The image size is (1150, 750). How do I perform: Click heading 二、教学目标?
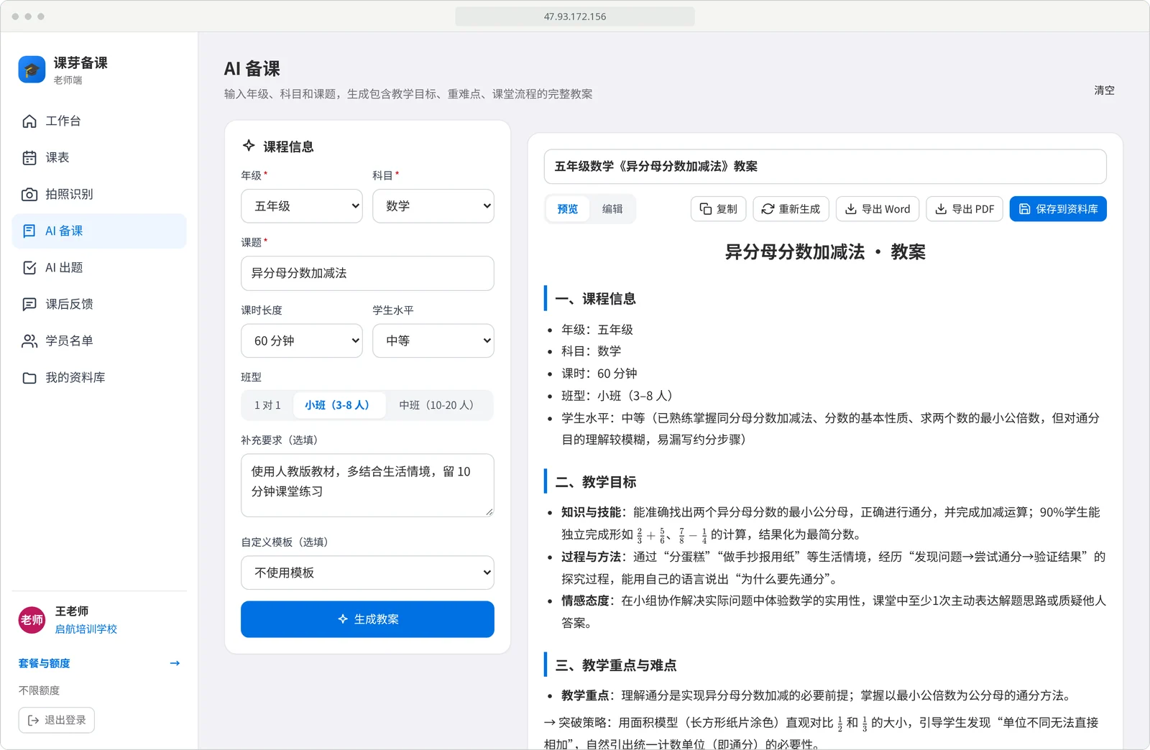click(596, 482)
